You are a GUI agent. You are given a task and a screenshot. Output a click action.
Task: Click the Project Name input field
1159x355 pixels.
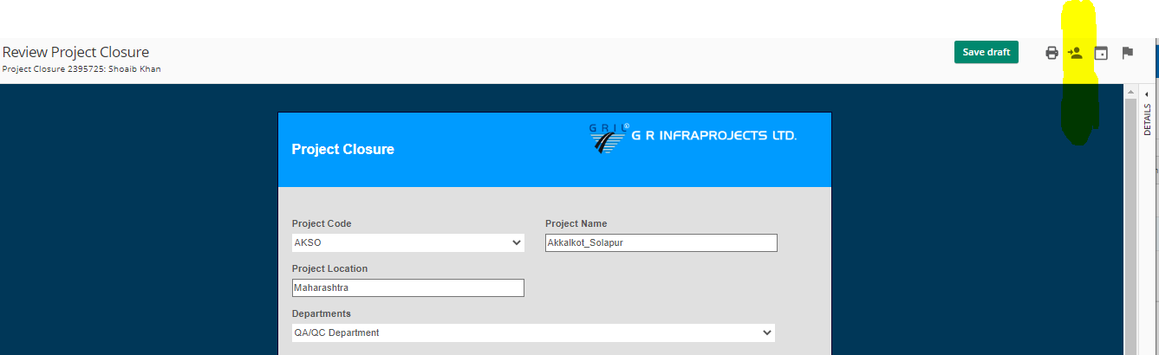[661, 242]
